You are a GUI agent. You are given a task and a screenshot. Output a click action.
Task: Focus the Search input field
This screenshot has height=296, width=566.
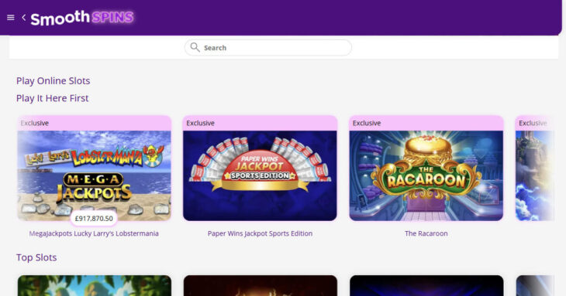coord(267,47)
